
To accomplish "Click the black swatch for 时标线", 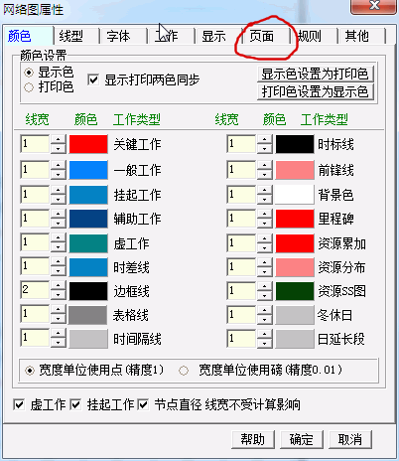I will [295, 144].
